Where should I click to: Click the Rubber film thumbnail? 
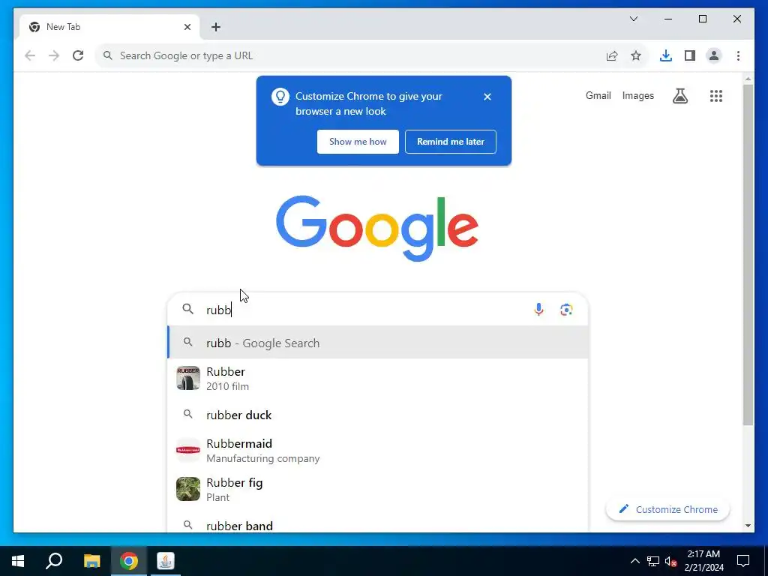click(188, 378)
